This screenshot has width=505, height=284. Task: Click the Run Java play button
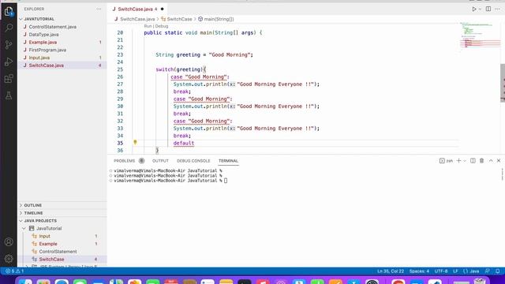click(474, 9)
